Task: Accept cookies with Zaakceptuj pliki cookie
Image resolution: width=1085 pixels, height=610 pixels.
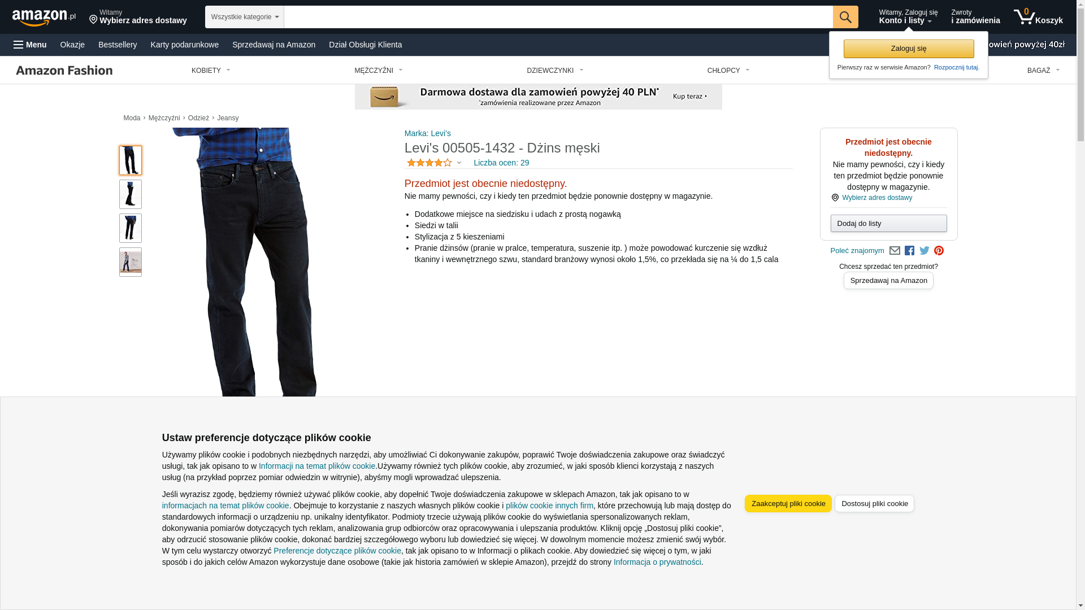Action: point(788,504)
